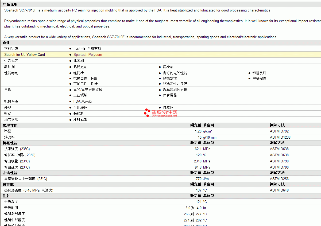Click the 干燥时间 row label
This screenshot has height=226, width=321.
coord(11,208)
